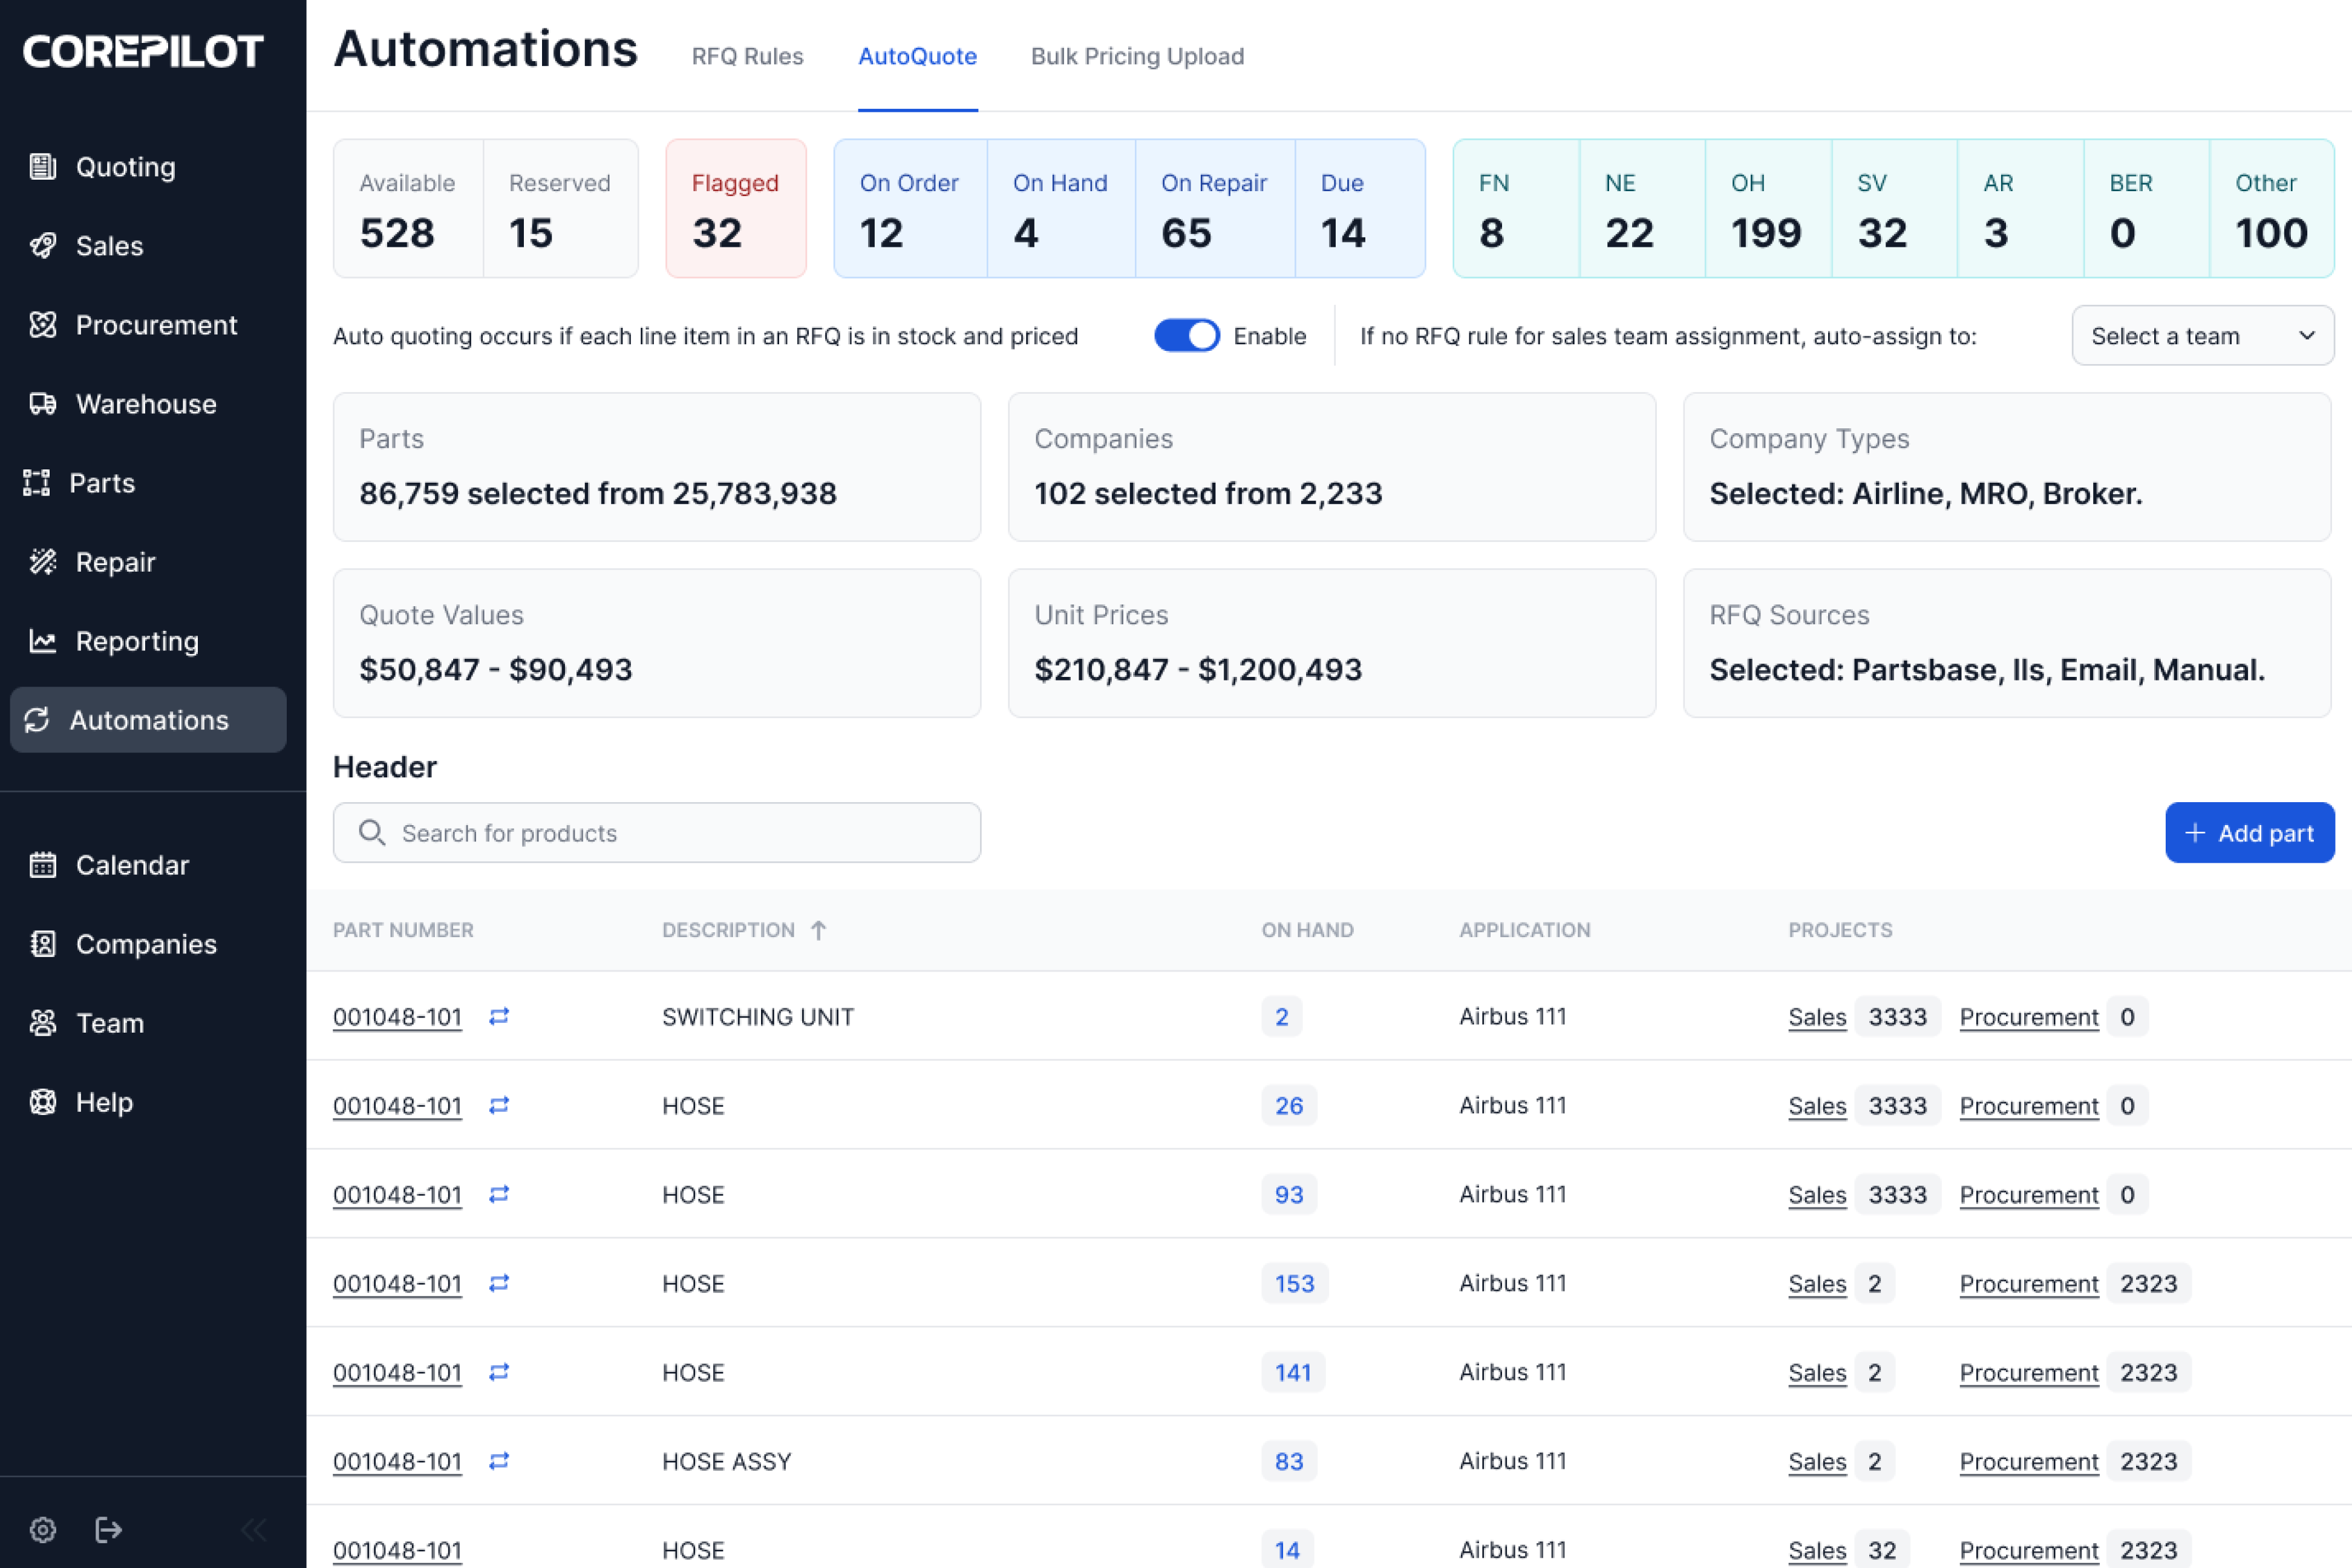The image size is (2352, 1568).
Task: Open the Flagged 32 stat card
Action: coord(736,208)
